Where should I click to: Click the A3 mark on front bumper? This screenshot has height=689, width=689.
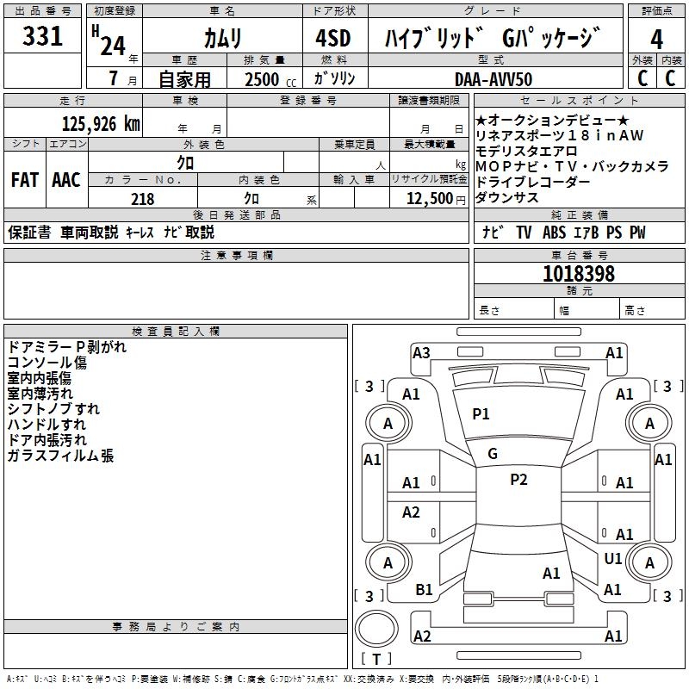(x=421, y=353)
